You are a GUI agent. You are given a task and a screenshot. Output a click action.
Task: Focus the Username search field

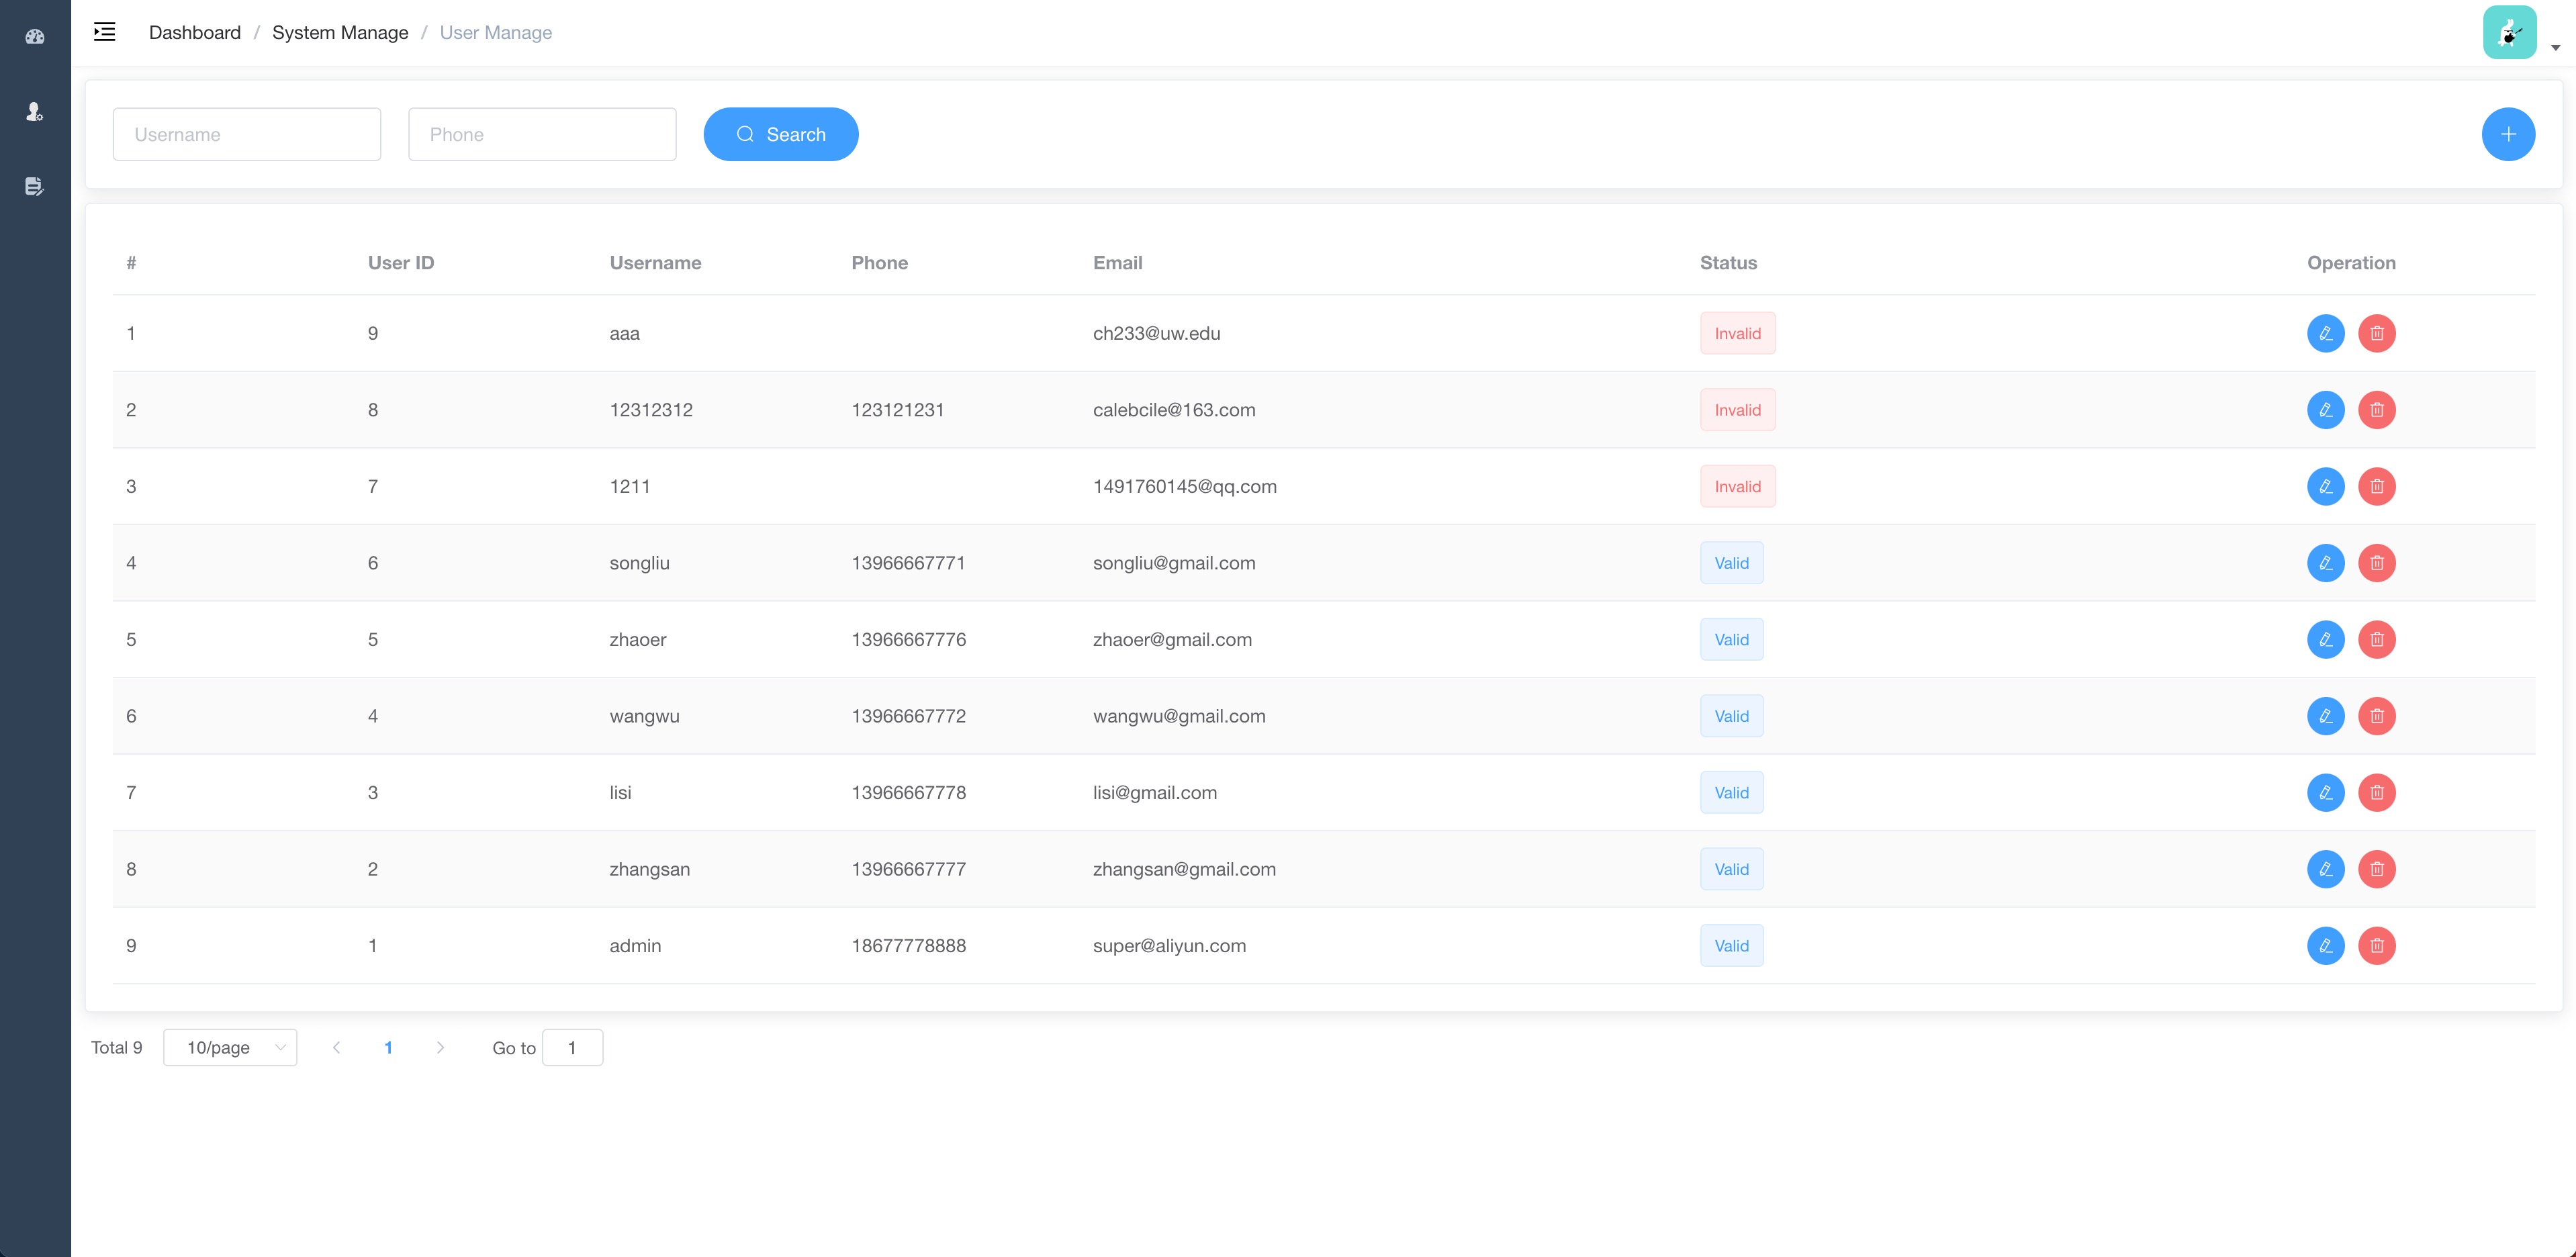click(x=247, y=134)
